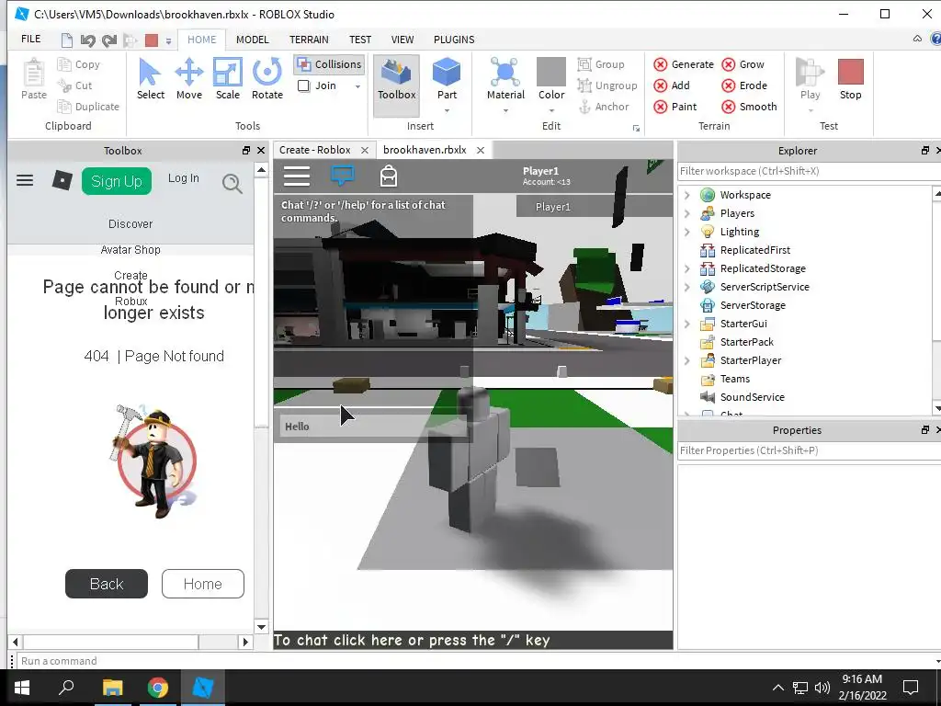
Task: Click the search magnifier in Toolbox page
Action: 232,183
